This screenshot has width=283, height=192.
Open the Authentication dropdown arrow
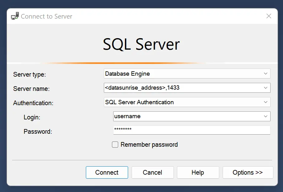265,102
